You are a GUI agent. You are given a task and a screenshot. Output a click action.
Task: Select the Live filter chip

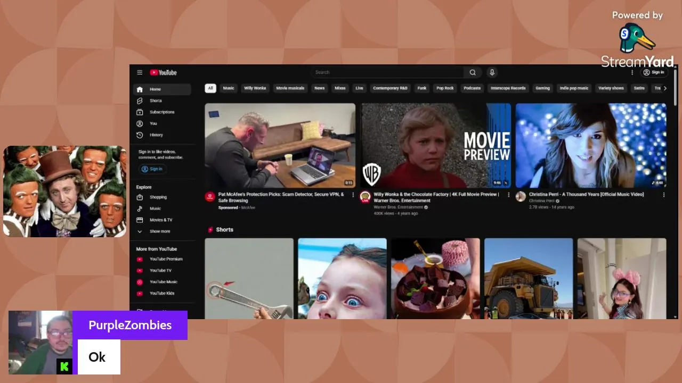click(359, 88)
